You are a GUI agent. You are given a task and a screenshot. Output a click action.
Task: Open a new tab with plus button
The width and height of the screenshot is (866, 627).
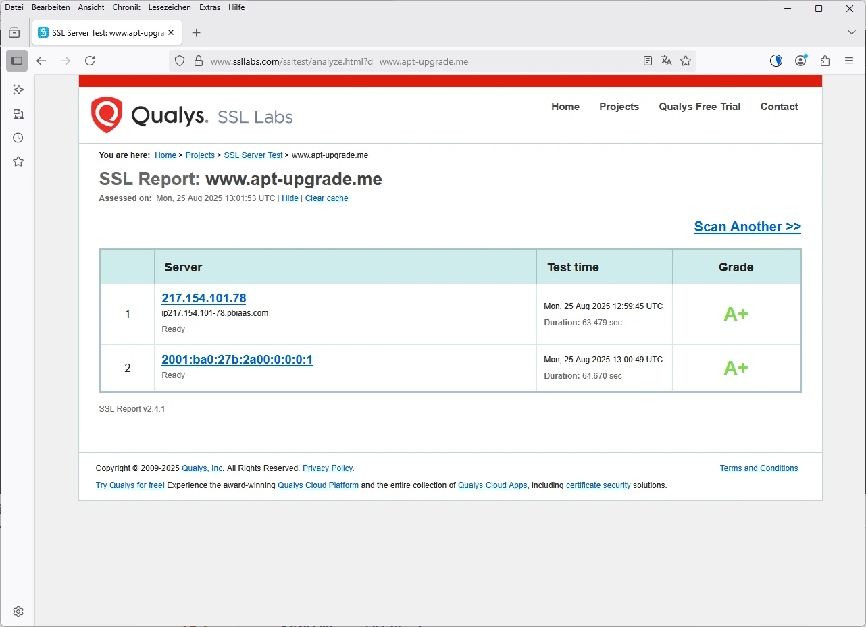pyautogui.click(x=197, y=32)
